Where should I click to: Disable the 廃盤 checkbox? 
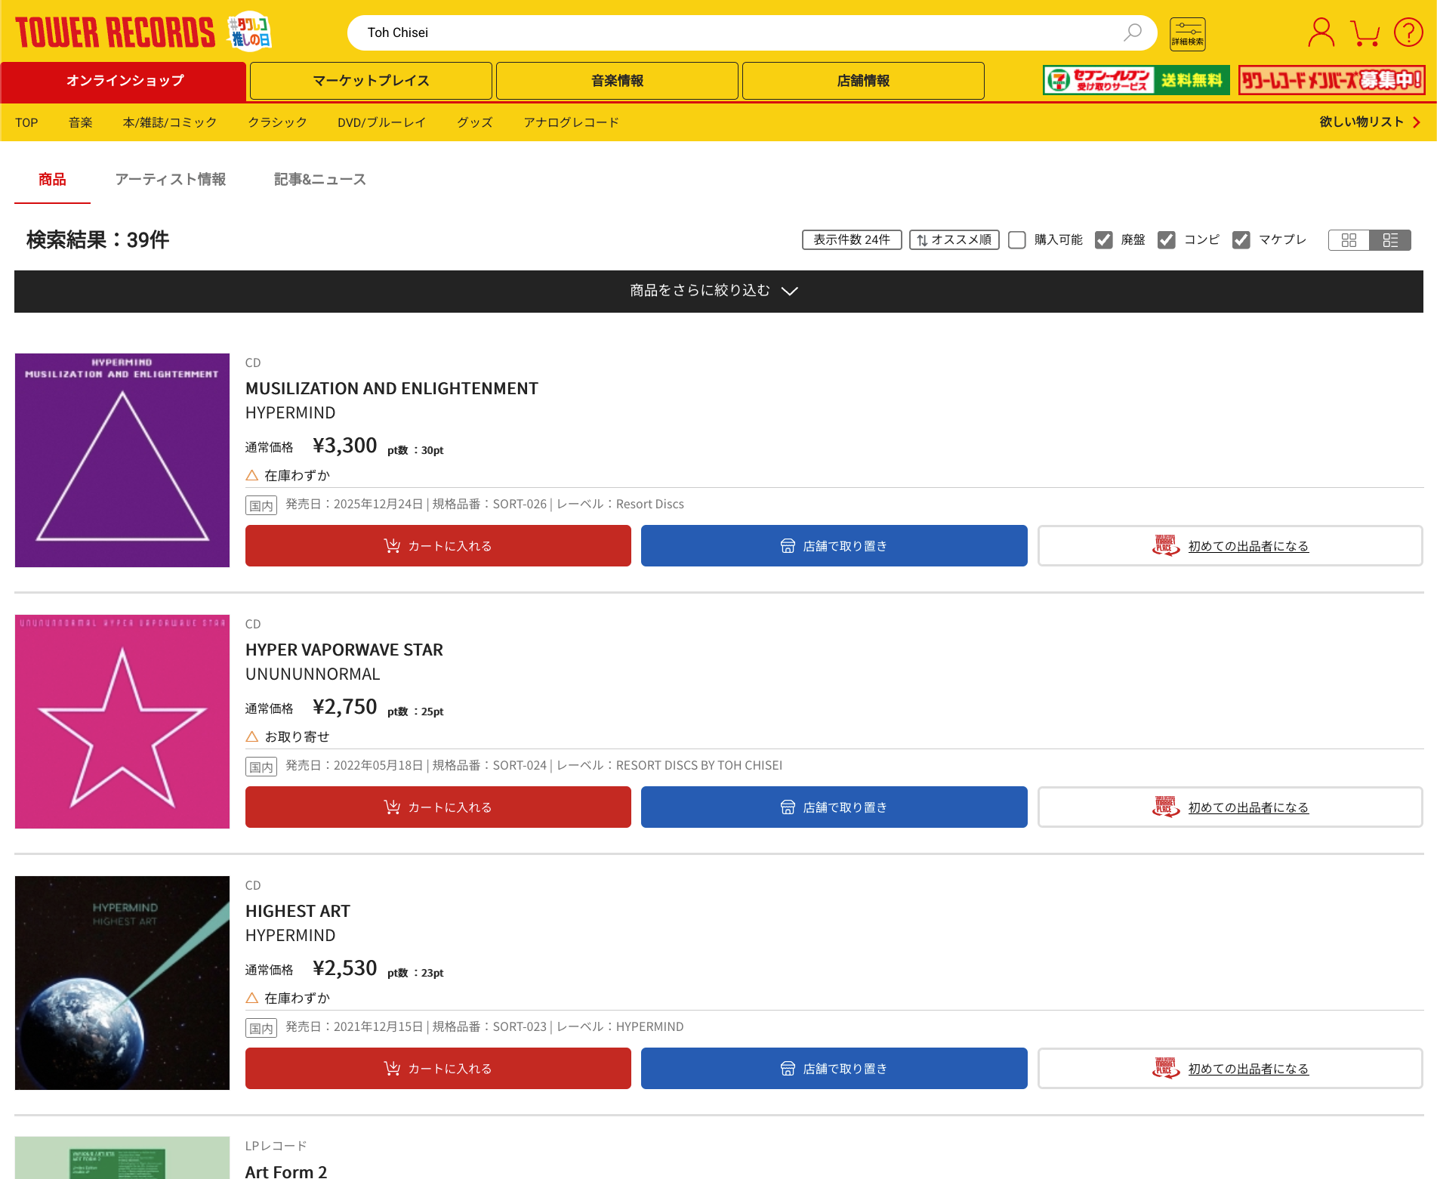tap(1105, 239)
